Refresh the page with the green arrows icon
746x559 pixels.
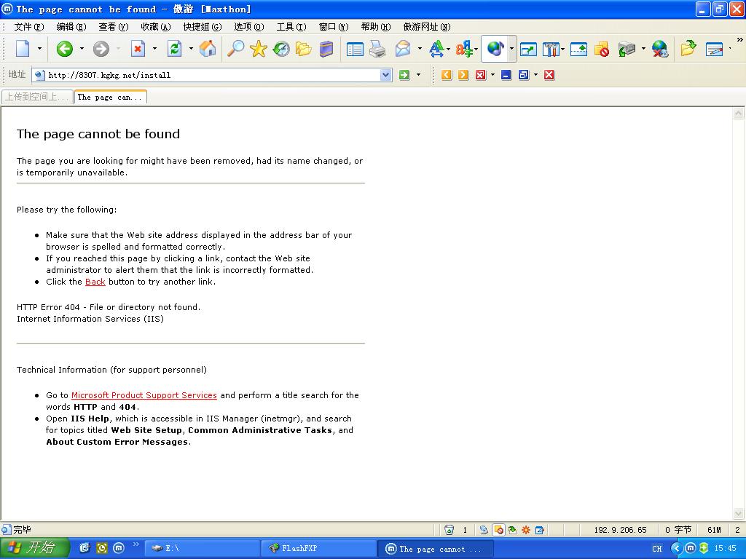175,49
